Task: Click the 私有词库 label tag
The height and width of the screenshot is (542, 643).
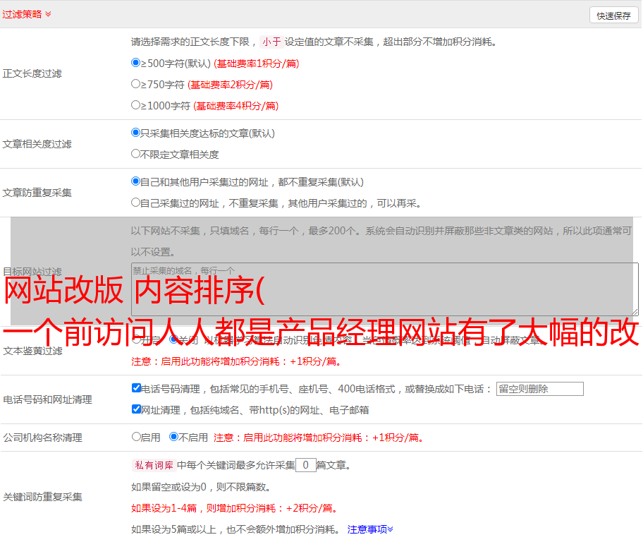Action: [152, 465]
